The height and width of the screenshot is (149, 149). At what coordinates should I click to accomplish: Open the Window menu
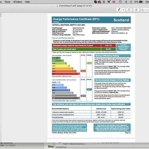[x=18, y=2]
